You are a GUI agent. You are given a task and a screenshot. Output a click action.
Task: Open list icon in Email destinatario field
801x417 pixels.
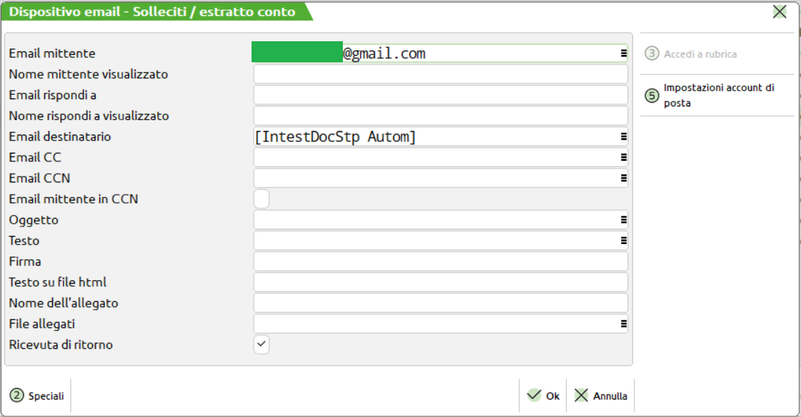(x=623, y=137)
